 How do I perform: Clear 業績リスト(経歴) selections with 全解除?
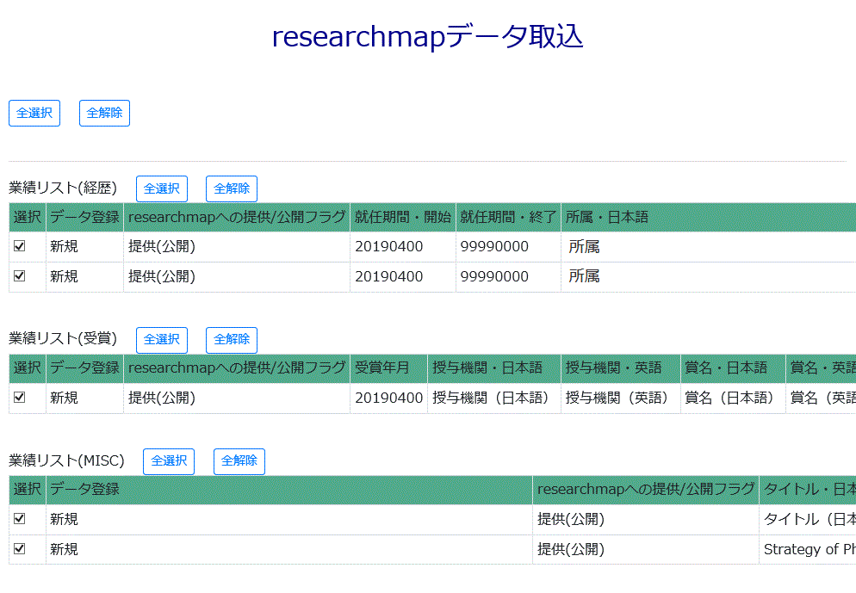coord(232,188)
